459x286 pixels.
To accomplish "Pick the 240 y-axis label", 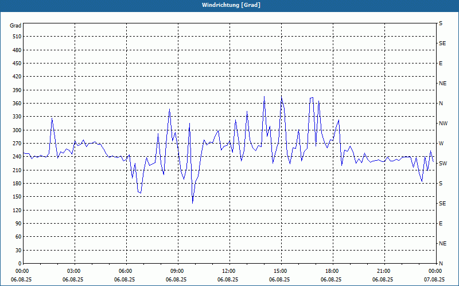I will point(17,157).
